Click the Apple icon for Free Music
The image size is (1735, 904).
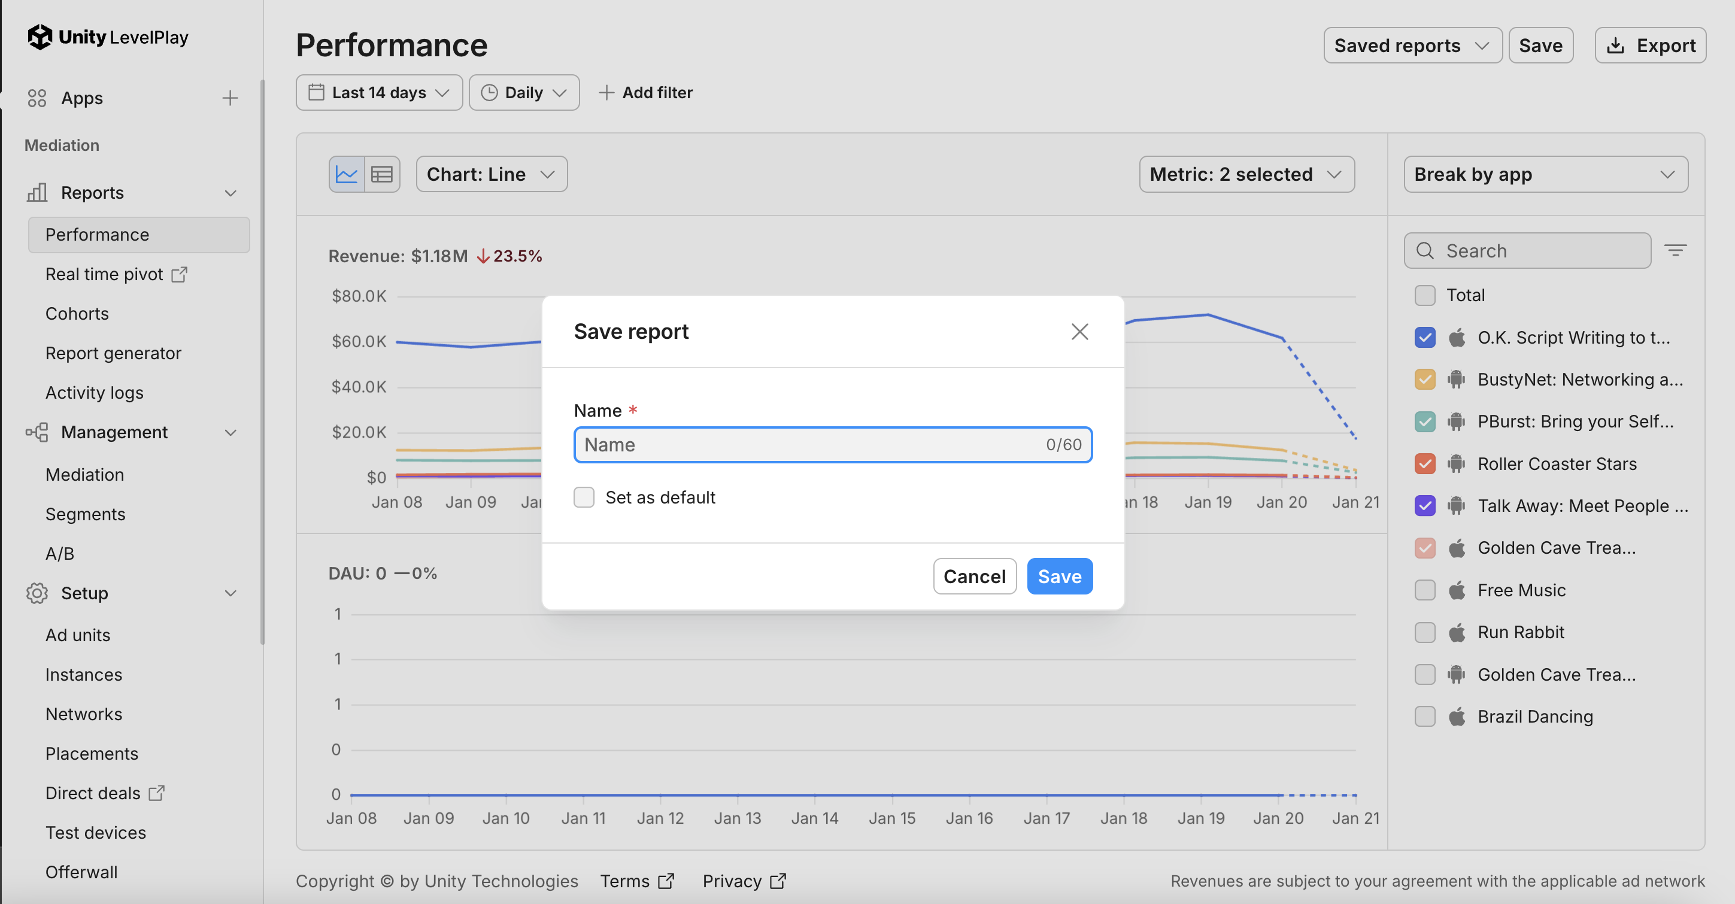pyautogui.click(x=1457, y=590)
